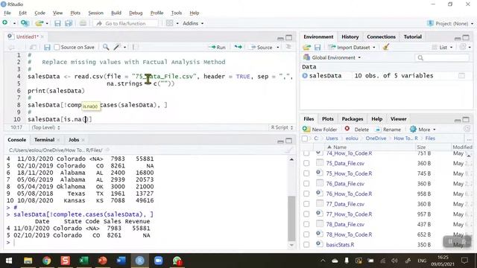Image resolution: width=477 pixels, height=268 pixels.
Task: Open Word from the taskbar
Action: (121, 261)
